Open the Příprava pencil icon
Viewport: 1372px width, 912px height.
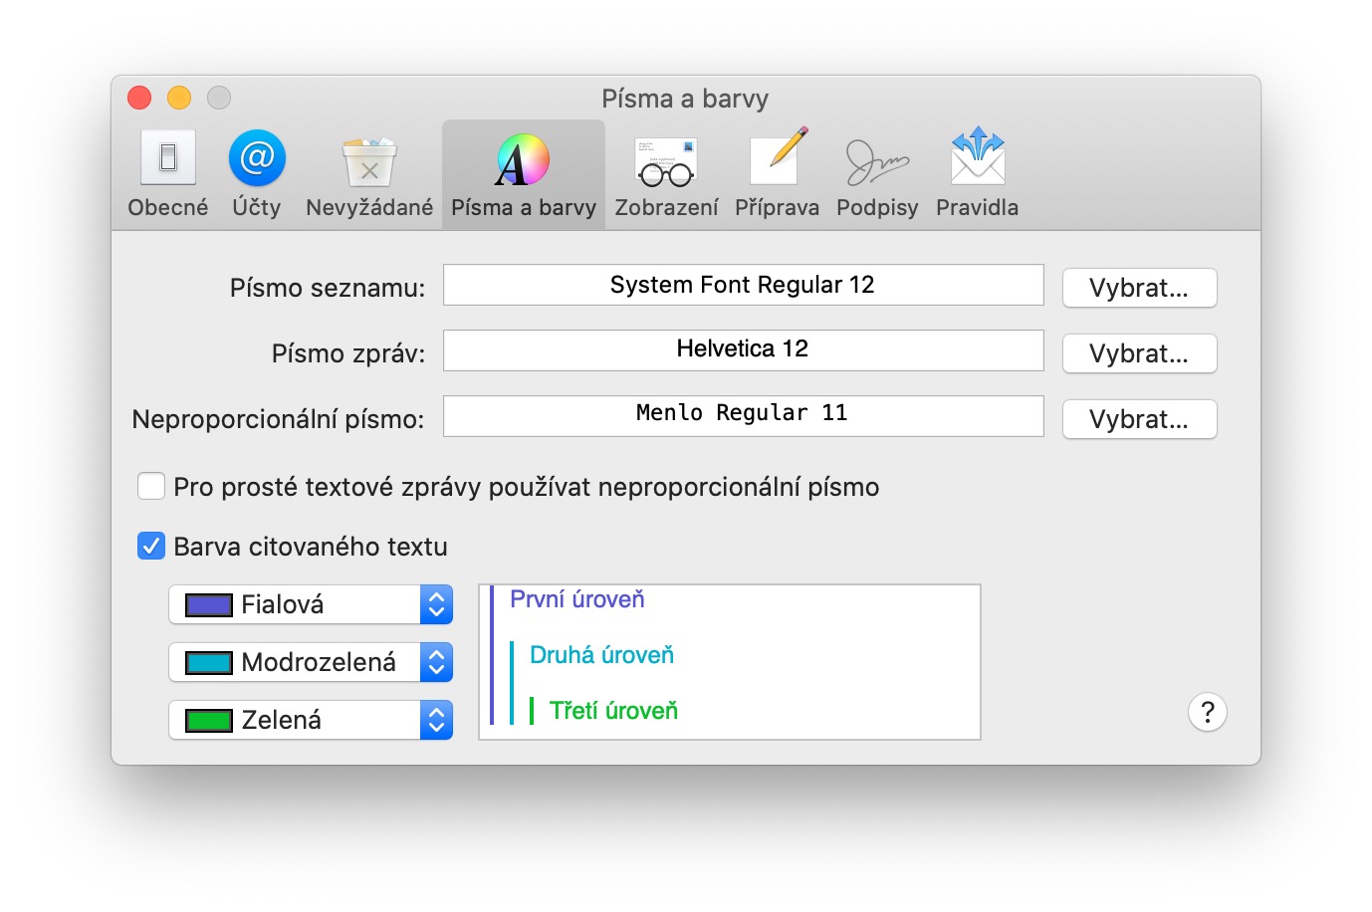click(777, 159)
